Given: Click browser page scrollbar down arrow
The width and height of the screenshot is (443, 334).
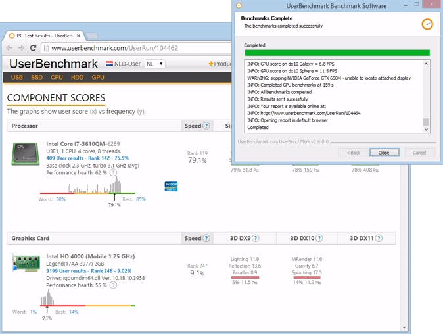Looking at the screenshot, I should tap(404, 327).
